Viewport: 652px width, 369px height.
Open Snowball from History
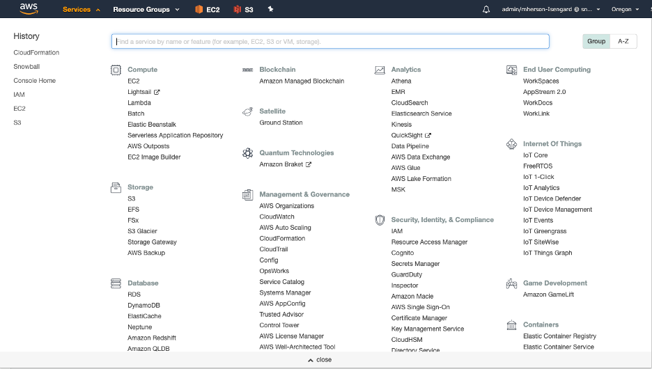coord(26,66)
